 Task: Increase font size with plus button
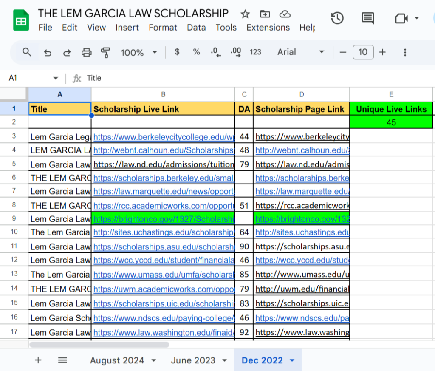click(382, 52)
